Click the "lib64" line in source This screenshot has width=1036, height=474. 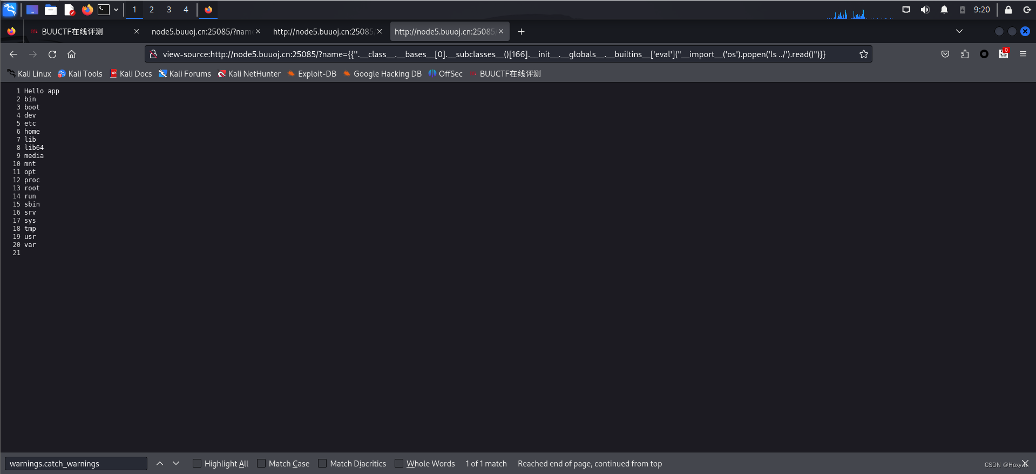coord(34,148)
